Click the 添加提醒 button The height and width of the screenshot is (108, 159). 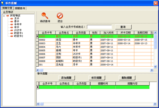pyautogui.click(x=66, y=78)
